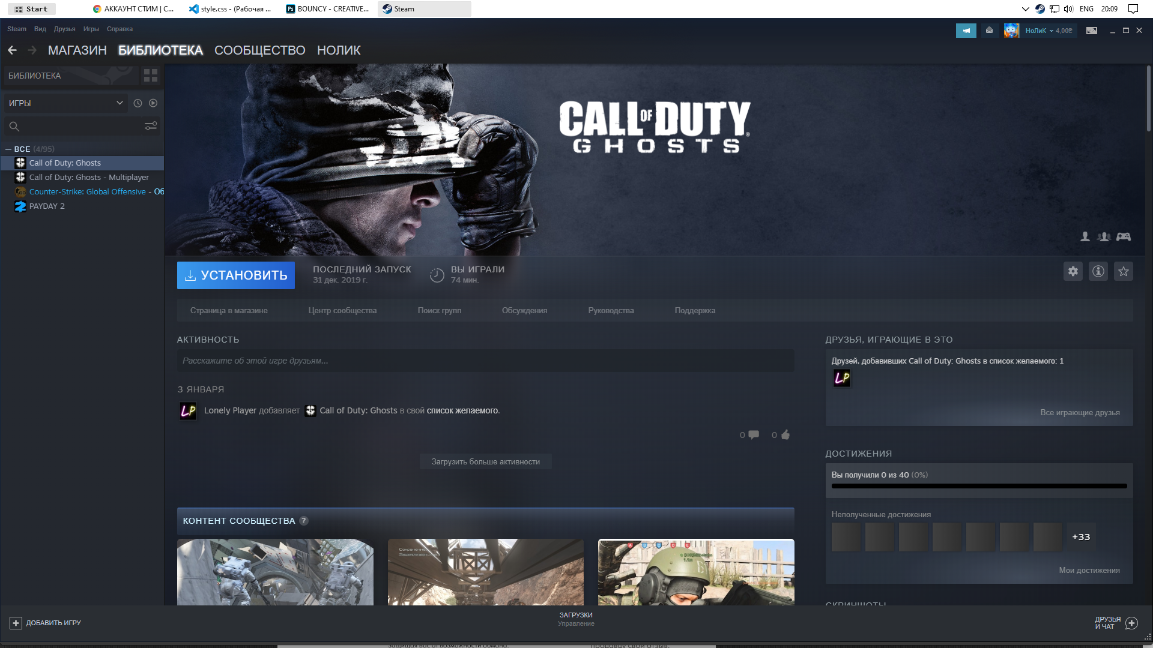Show ready-to-play games play icon

tap(153, 103)
